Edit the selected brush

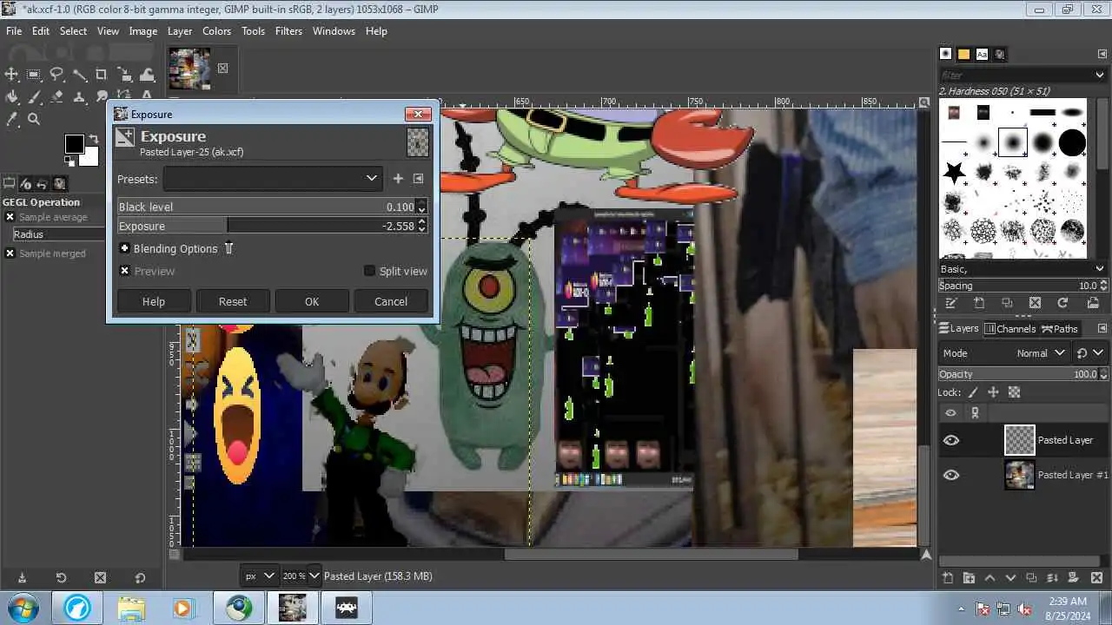(951, 303)
